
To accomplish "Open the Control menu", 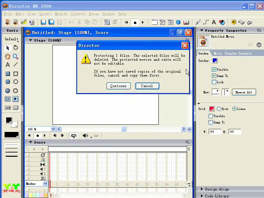I will (x=78, y=14).
